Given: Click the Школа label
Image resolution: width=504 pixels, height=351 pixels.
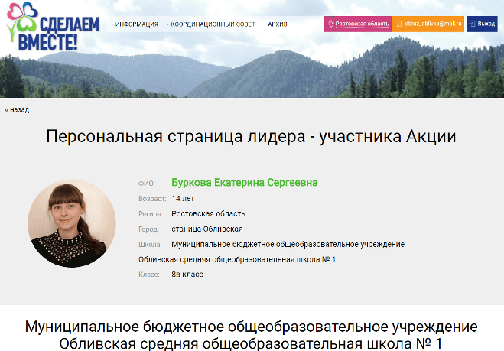Looking at the screenshot, I should pos(150,244).
